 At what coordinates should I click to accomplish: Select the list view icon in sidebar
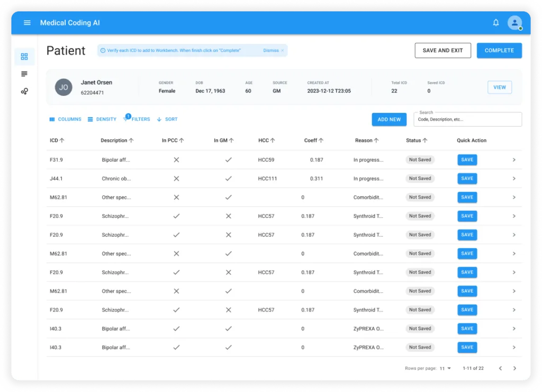tap(24, 74)
